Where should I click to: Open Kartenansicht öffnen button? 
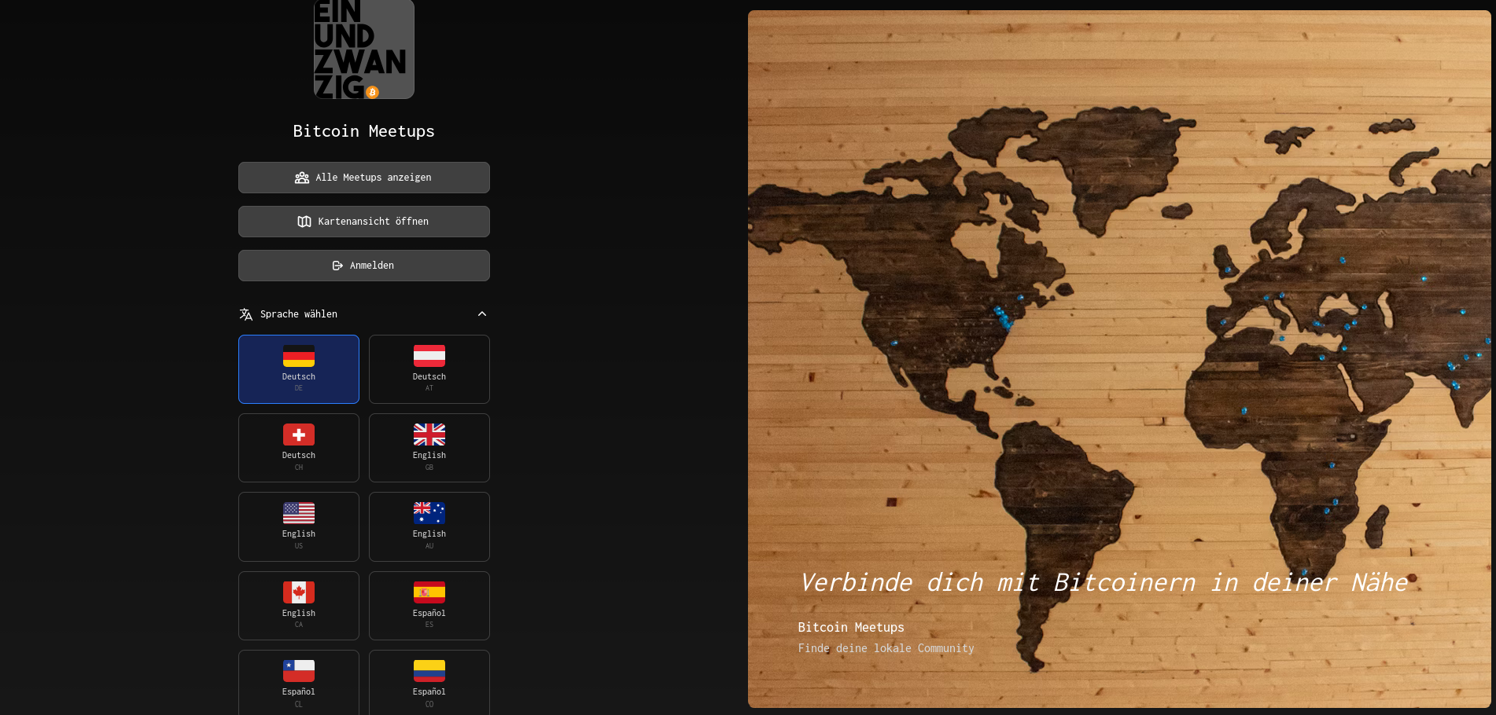[364, 222]
